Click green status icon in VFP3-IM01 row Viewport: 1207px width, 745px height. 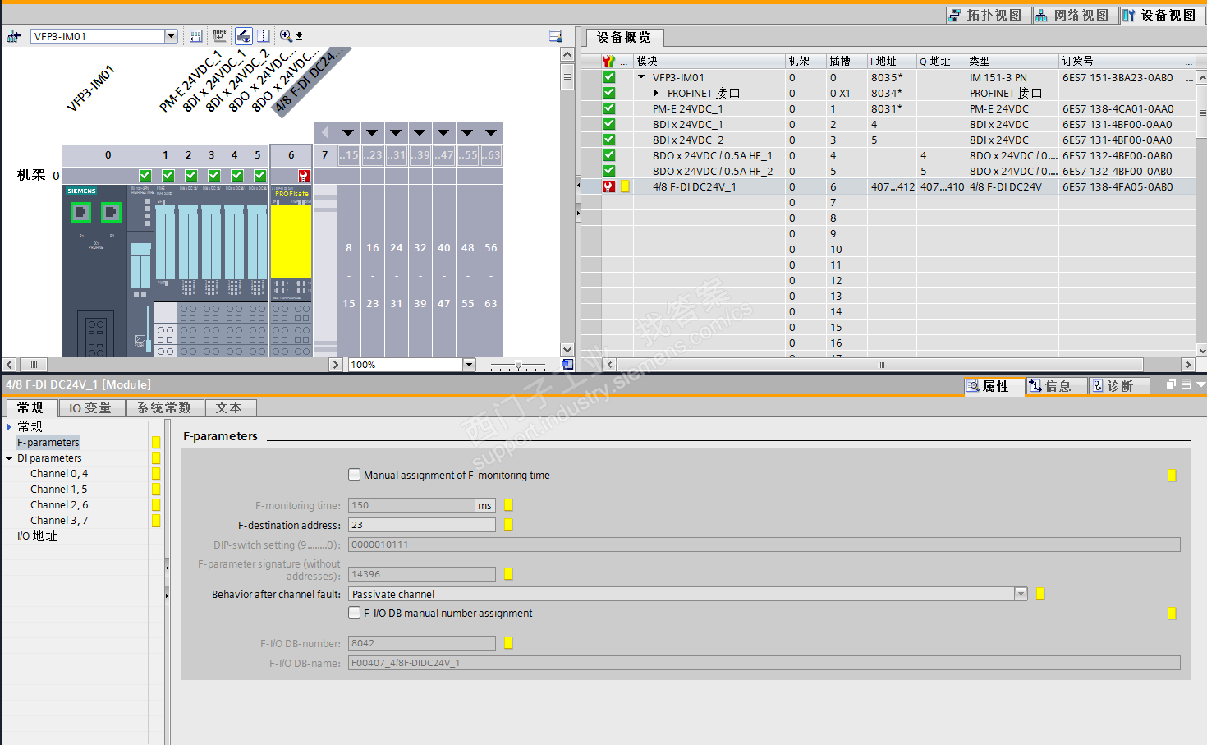pos(608,77)
